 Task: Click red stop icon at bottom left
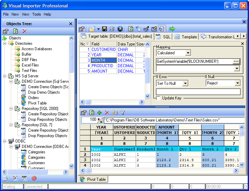click(x=34, y=178)
